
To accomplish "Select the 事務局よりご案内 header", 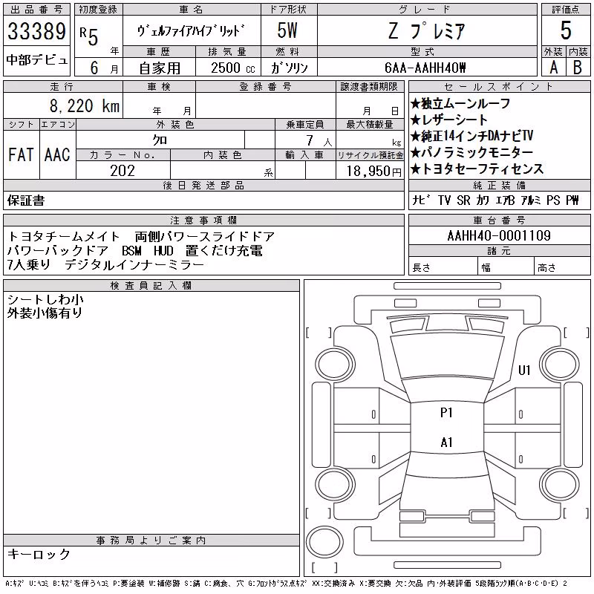I will 151,541.
